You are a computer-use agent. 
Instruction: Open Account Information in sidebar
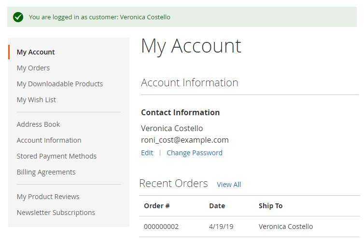[49, 140]
